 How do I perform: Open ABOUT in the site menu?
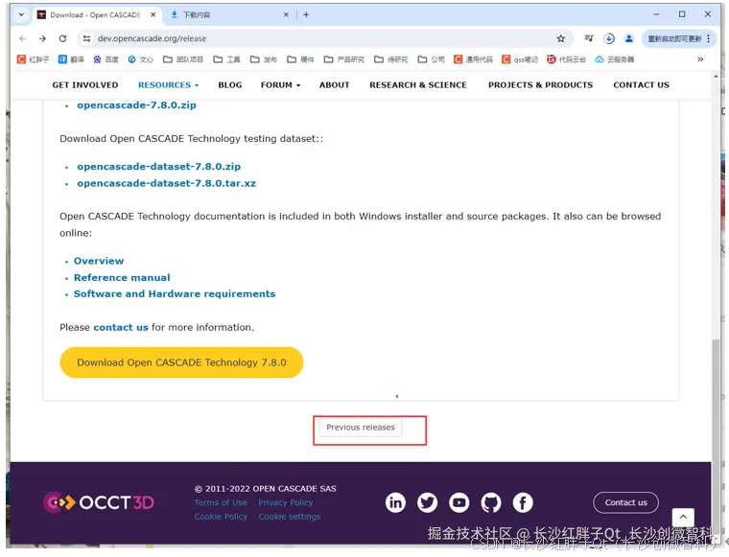coord(334,85)
